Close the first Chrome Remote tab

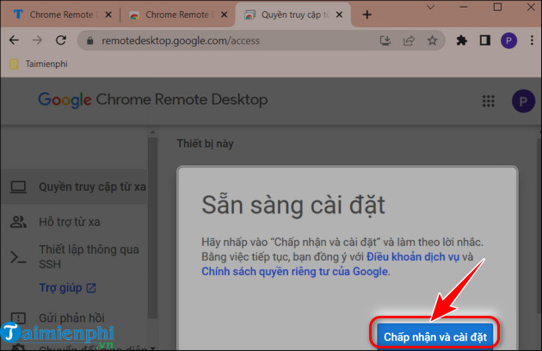pos(108,15)
